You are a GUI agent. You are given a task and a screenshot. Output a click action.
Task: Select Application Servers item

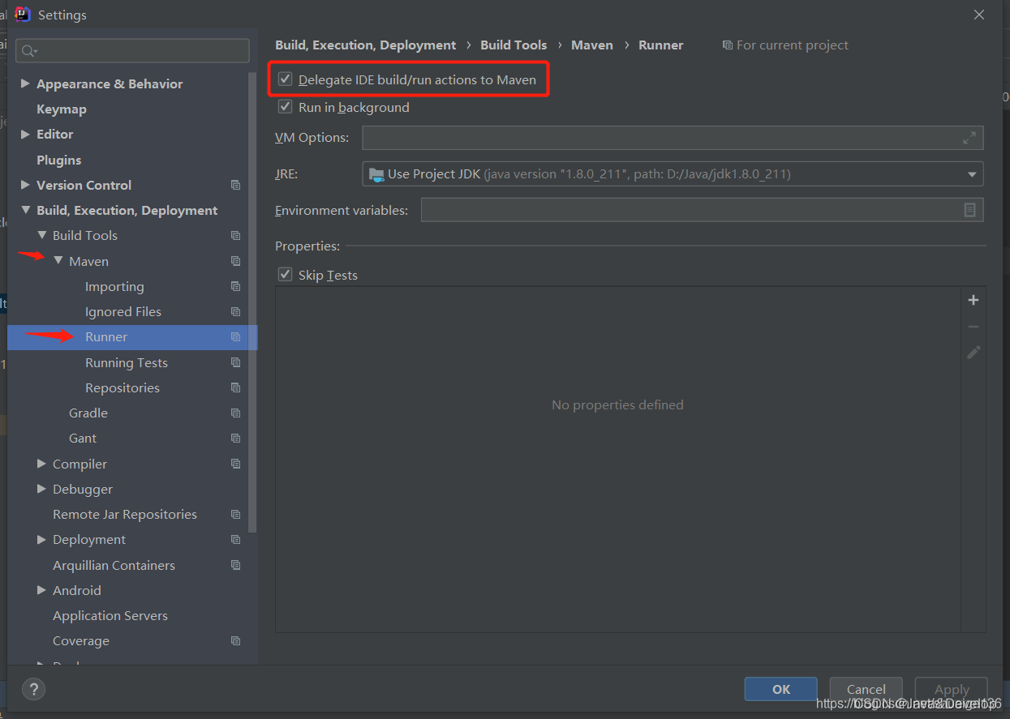pos(110,615)
